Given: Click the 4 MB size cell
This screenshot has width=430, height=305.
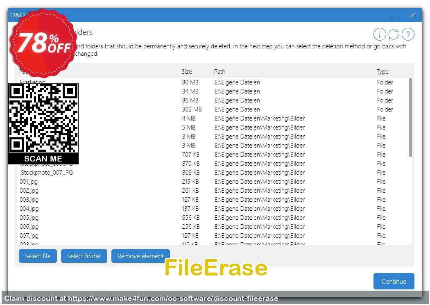Looking at the screenshot, I should click(x=189, y=118).
